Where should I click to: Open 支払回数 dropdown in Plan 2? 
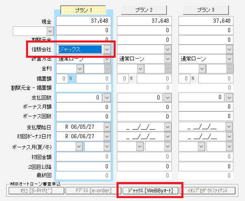pyautogui.click(x=168, y=98)
